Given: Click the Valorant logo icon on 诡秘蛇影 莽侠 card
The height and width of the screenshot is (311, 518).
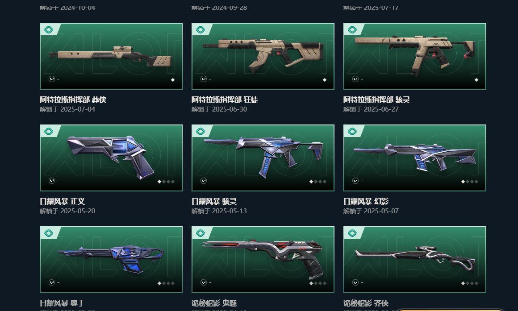Looking at the screenshot, I should point(355,282).
